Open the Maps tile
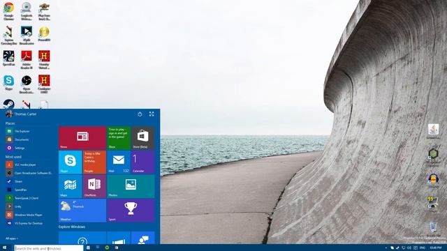Image resolution: width=447 pixels, height=251 pixels. tap(70, 186)
